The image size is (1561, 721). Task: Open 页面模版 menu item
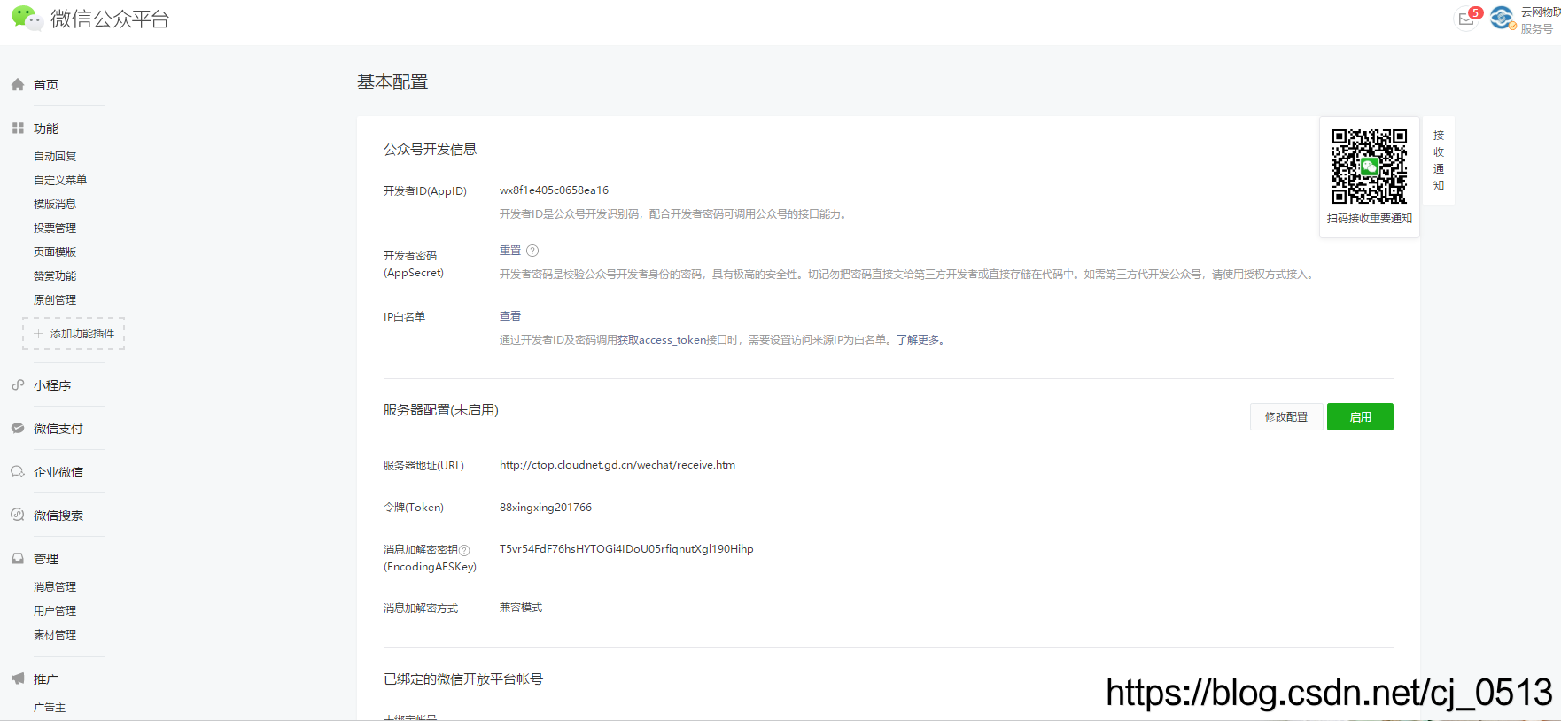point(55,252)
